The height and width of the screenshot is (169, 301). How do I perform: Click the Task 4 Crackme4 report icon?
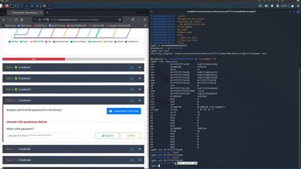(132, 100)
